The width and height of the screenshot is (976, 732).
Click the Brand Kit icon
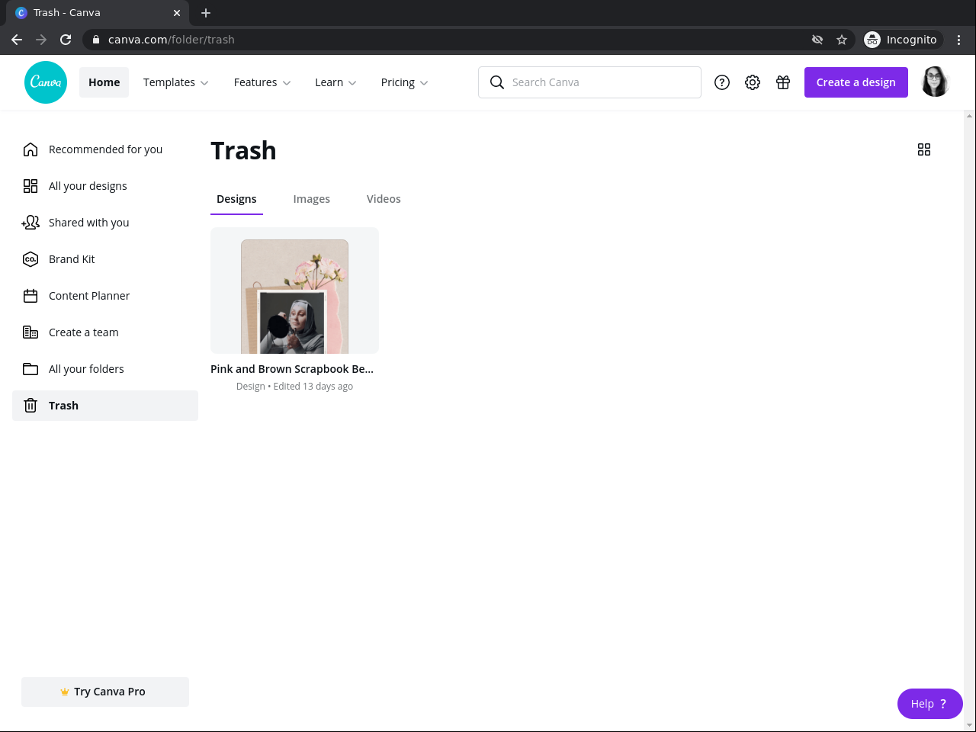(x=30, y=259)
